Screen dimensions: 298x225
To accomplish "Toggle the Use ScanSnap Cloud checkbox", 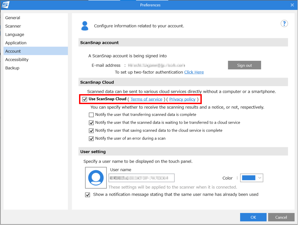I will click(85, 99).
